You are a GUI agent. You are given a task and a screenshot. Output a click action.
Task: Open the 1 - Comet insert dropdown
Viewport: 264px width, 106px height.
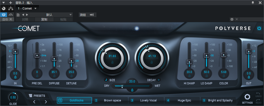pos(27,8)
